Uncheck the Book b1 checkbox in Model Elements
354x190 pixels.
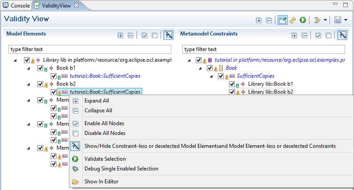[40, 68]
